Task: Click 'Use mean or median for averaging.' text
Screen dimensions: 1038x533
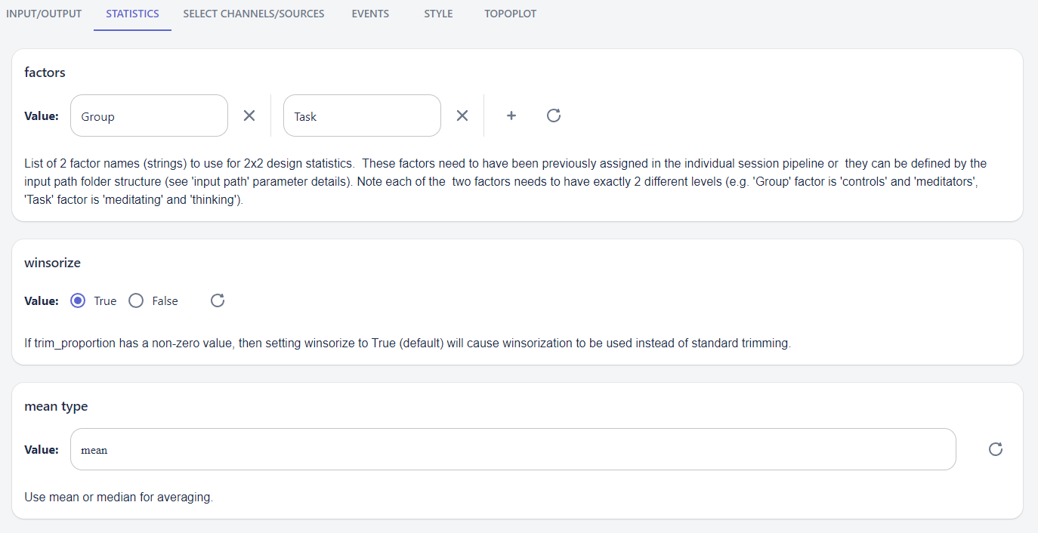Action: [119, 498]
